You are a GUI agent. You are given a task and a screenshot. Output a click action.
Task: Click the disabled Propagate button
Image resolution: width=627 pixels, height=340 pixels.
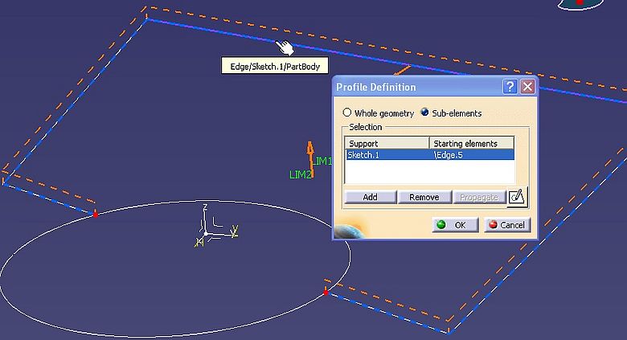[478, 197]
